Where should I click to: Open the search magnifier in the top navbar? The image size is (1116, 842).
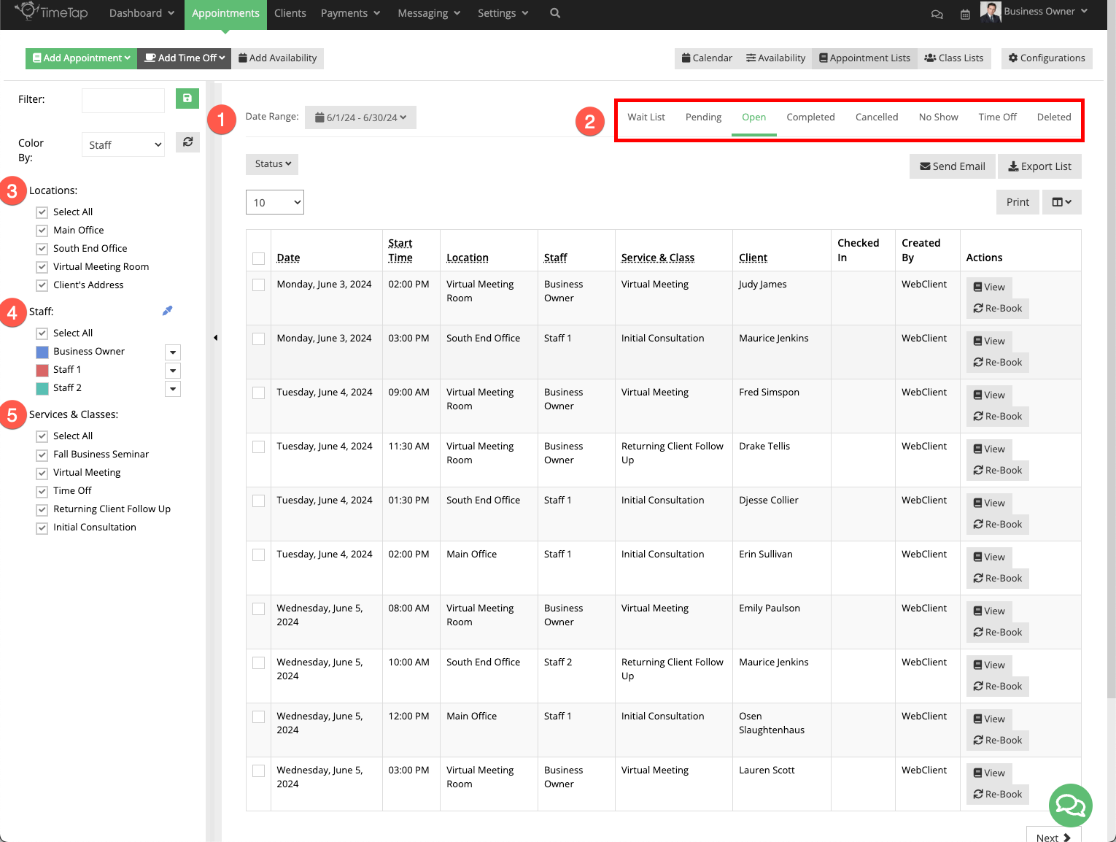[554, 13]
